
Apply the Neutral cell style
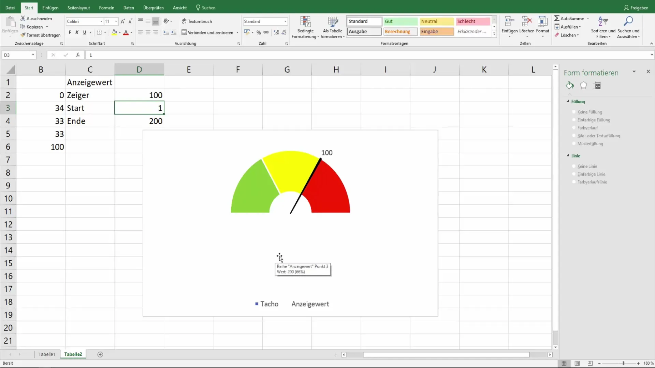pos(437,21)
